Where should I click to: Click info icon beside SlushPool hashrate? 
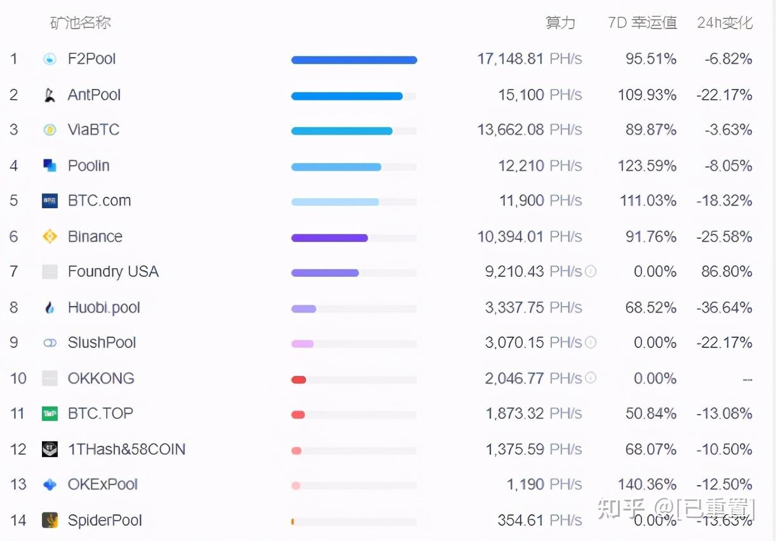(x=591, y=343)
